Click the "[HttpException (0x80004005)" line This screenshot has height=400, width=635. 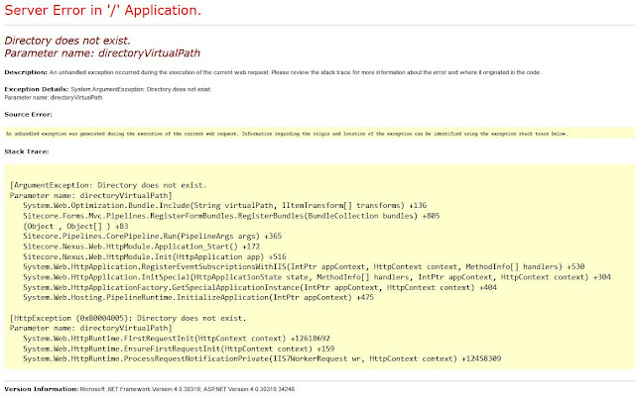coord(127,317)
